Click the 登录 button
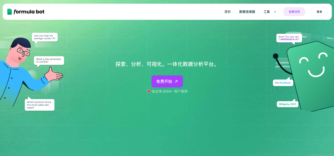The width and height of the screenshot is (334, 156). 319,12
